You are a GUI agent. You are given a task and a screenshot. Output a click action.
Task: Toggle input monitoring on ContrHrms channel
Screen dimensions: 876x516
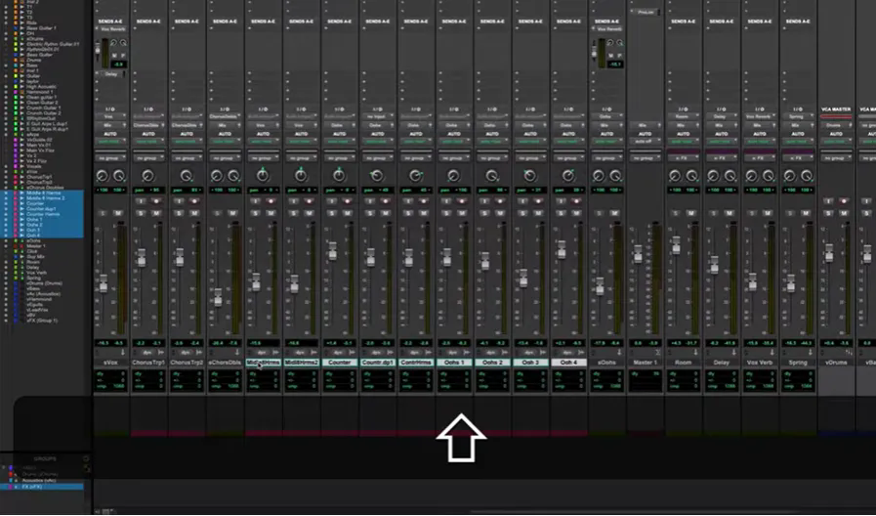pyautogui.click(x=408, y=201)
